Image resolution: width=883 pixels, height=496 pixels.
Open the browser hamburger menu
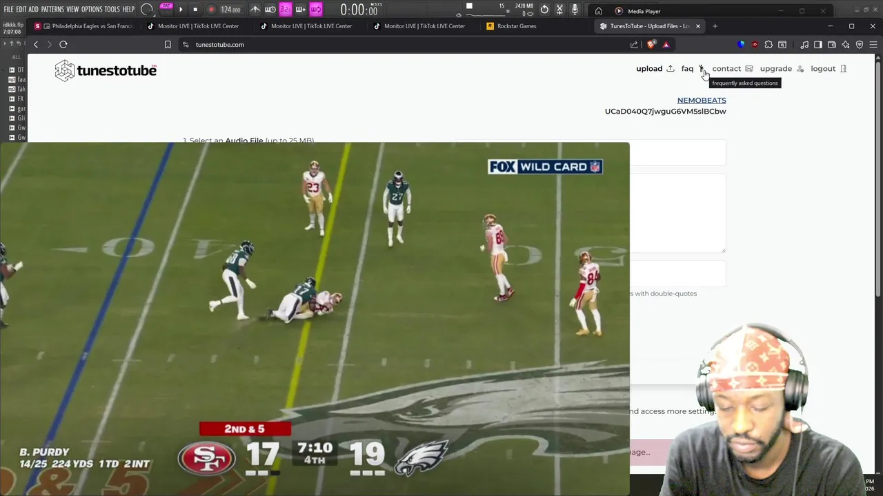click(873, 45)
